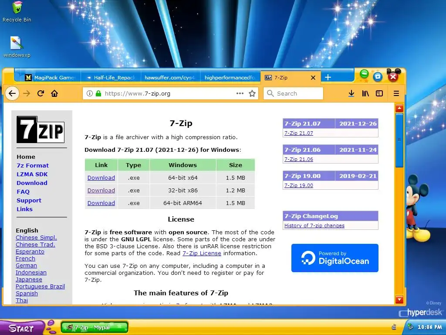Screen dimensions: 446x335
Task: Reload the page with the refresh icon
Action: (41, 93)
